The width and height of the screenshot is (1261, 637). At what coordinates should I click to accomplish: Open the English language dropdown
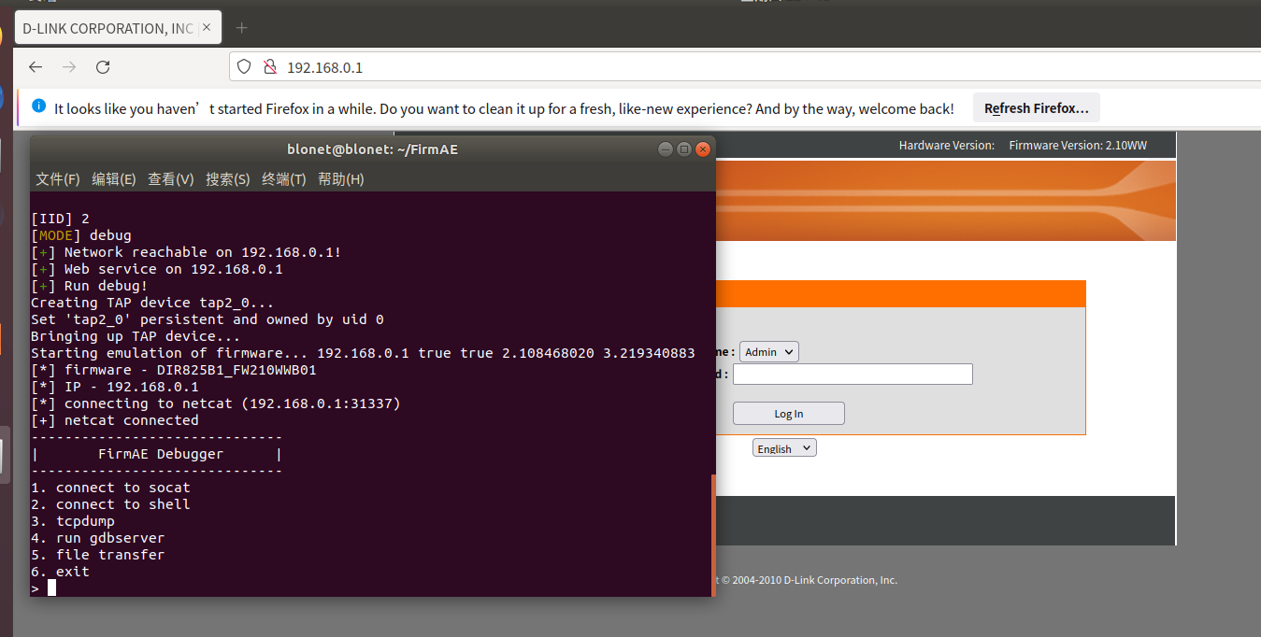click(x=784, y=448)
